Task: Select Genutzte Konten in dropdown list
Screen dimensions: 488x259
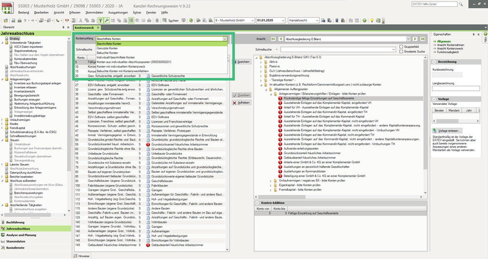Action: [161, 48]
